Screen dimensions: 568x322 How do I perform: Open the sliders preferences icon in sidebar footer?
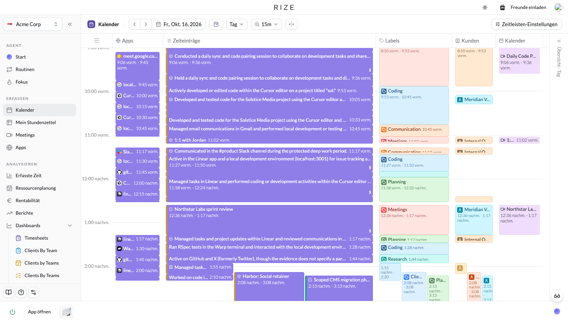tap(34, 292)
